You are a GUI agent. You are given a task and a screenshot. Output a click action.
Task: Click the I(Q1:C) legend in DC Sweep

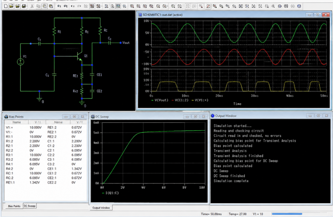110,193
